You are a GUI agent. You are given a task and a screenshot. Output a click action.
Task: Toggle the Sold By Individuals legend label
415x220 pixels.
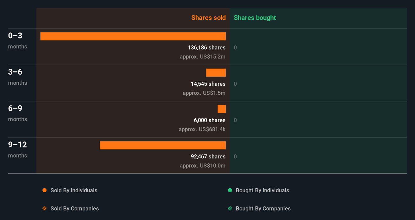click(x=74, y=190)
